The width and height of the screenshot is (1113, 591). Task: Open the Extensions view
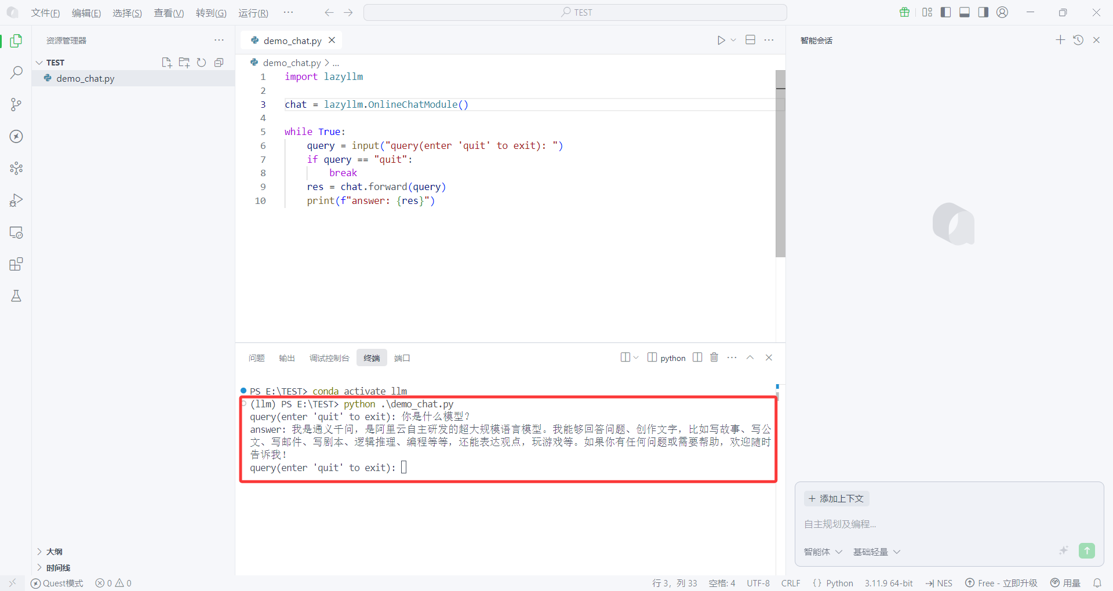pyautogui.click(x=16, y=264)
